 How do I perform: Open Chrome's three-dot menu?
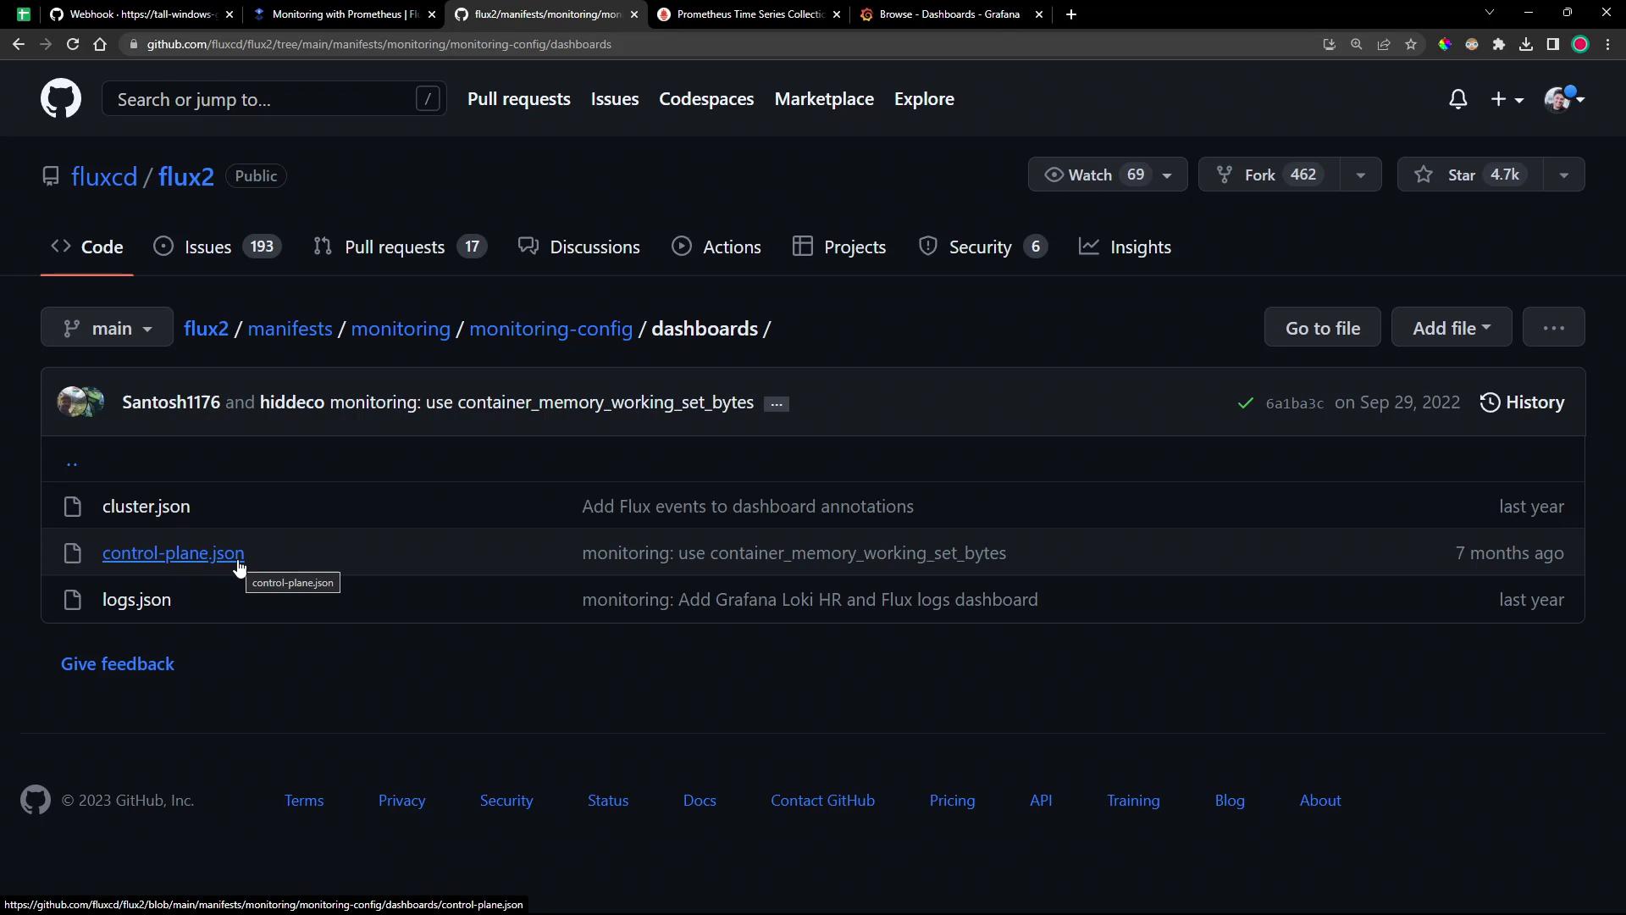1607,44
